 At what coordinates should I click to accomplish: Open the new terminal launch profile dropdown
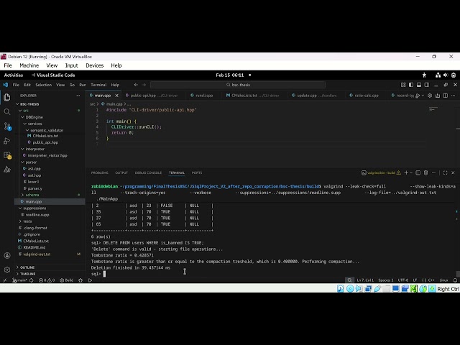click(411, 172)
